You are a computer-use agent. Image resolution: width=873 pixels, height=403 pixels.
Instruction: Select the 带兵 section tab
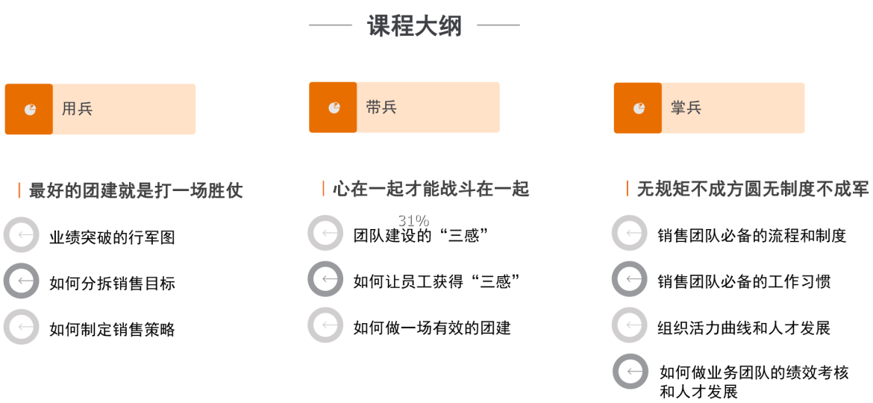[x=404, y=107]
